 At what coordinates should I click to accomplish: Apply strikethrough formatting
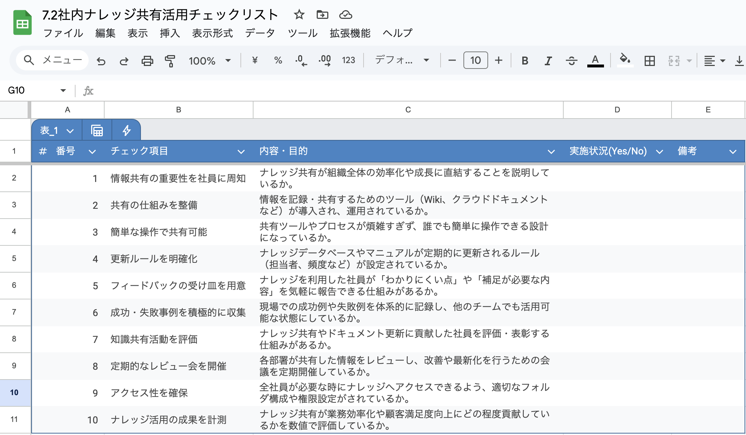click(x=571, y=60)
